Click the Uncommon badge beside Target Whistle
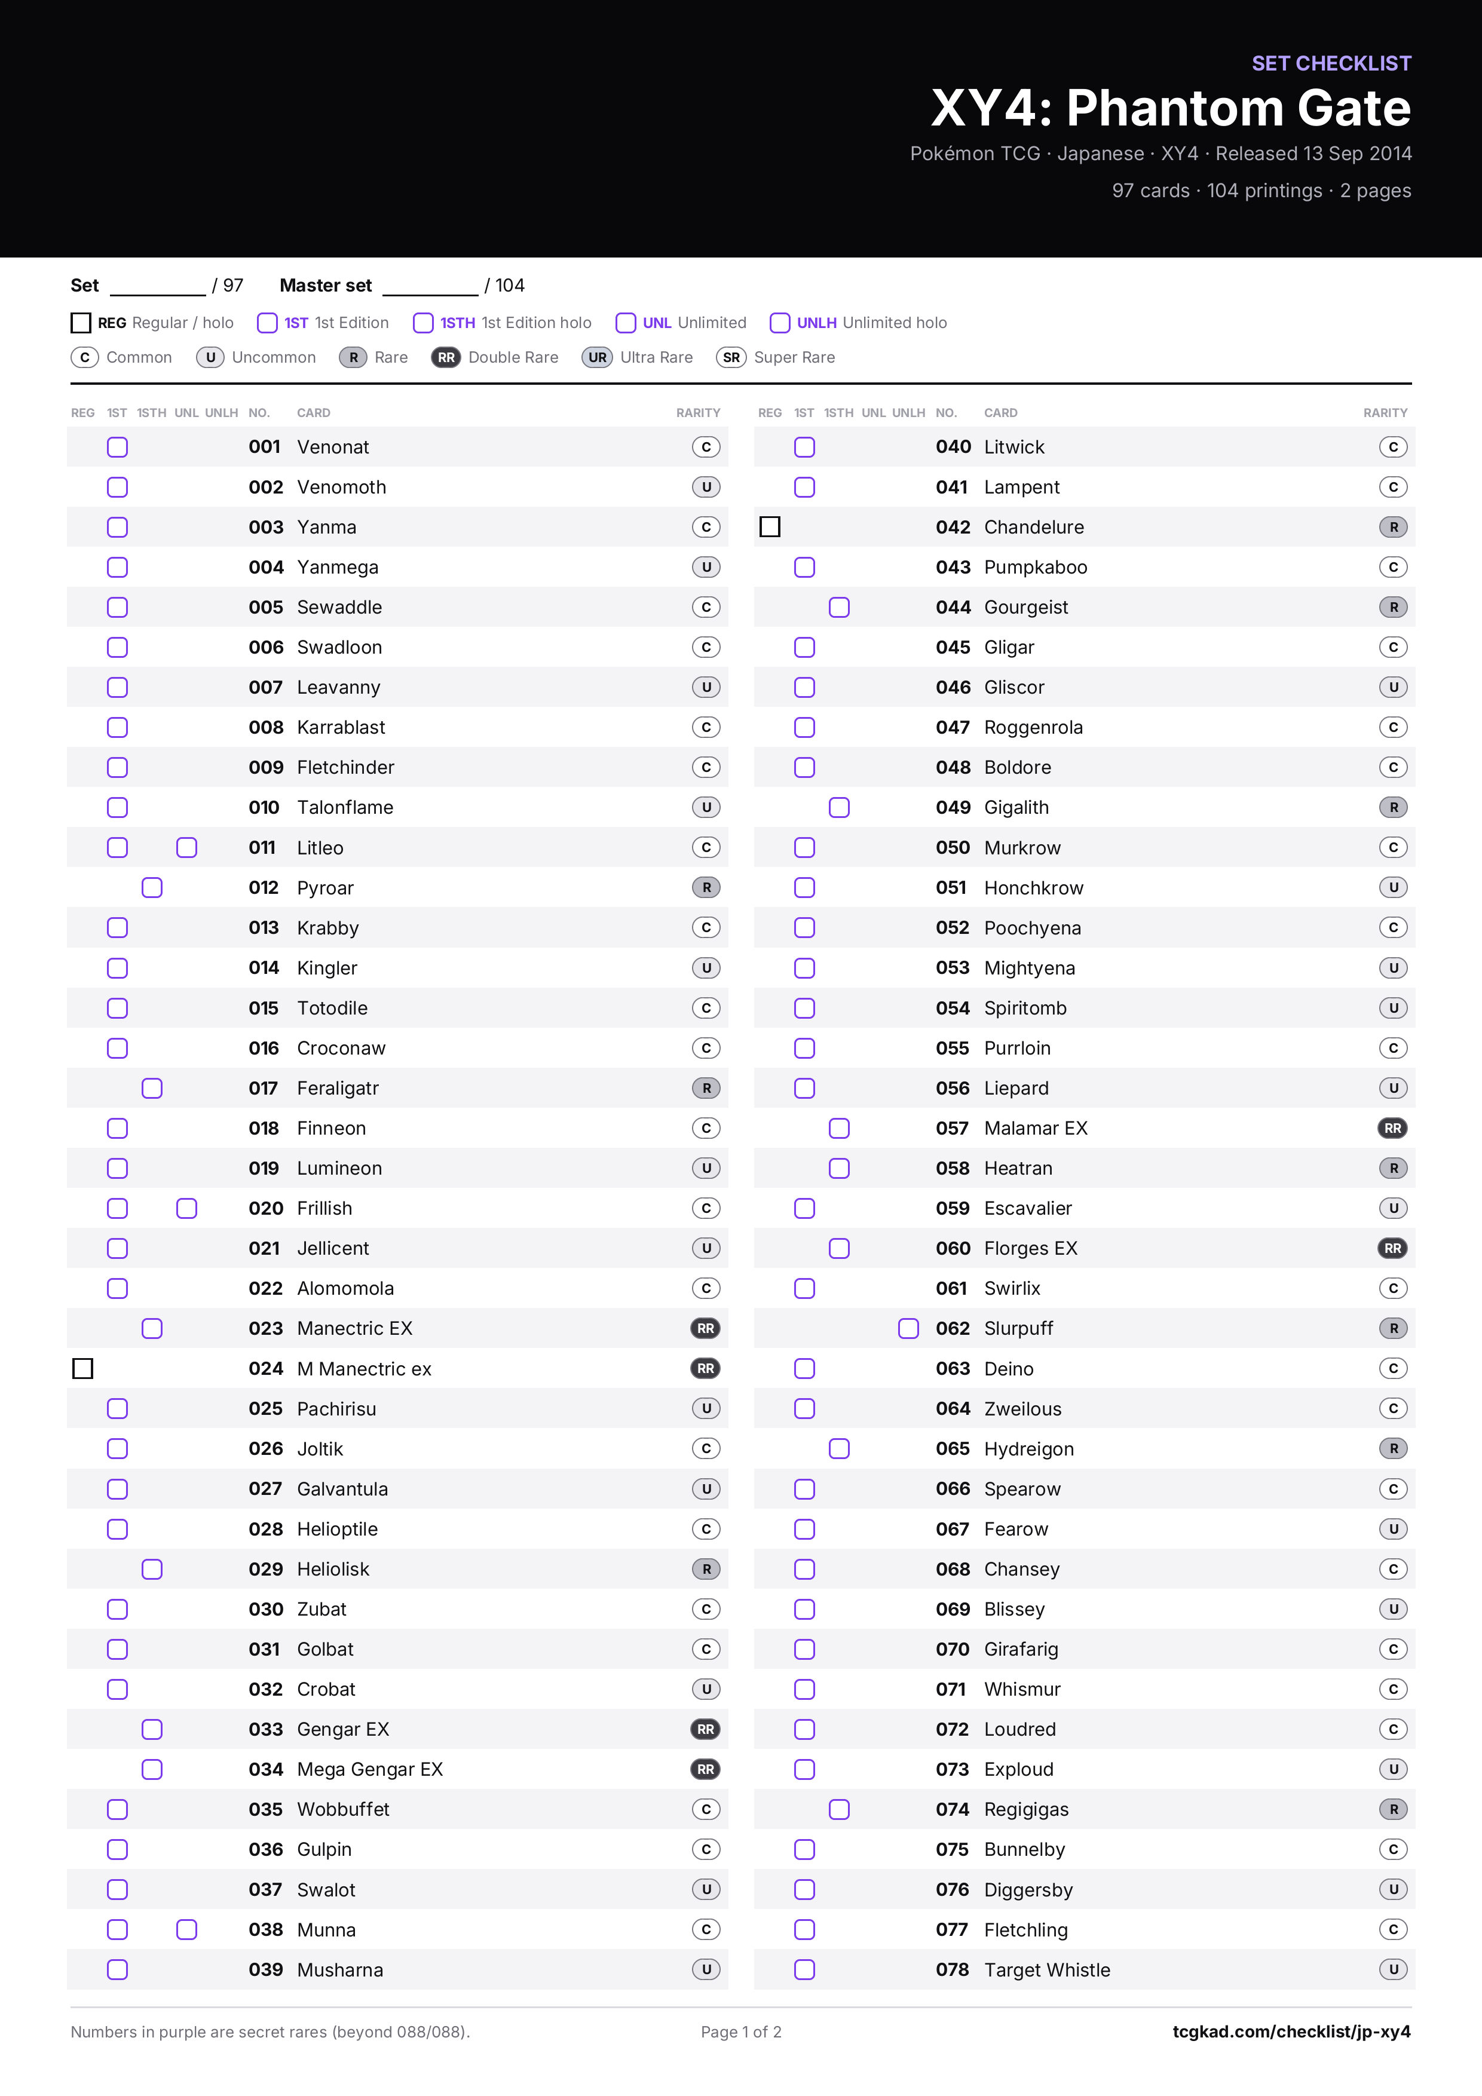 pyautogui.click(x=1394, y=1969)
